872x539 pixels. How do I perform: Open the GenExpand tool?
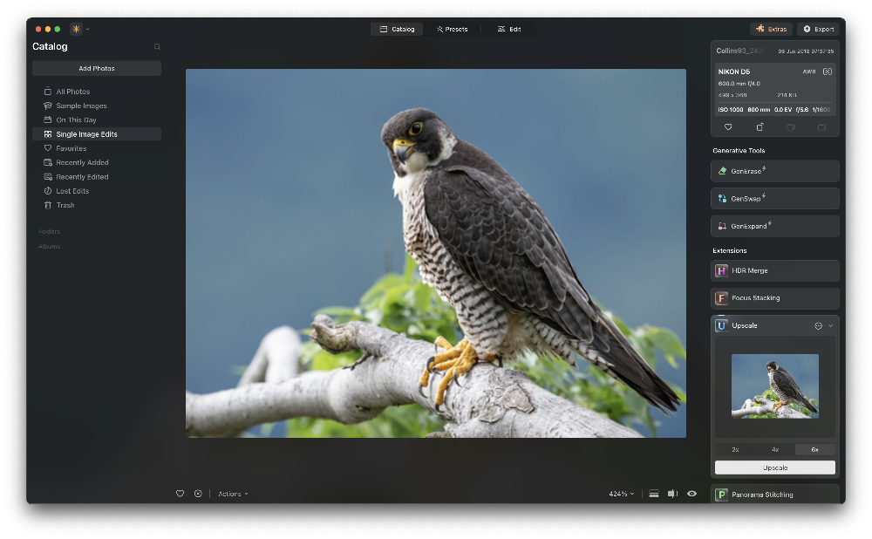(774, 226)
